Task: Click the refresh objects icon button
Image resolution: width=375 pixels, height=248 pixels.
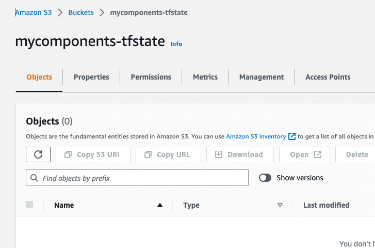Action: pos(38,154)
